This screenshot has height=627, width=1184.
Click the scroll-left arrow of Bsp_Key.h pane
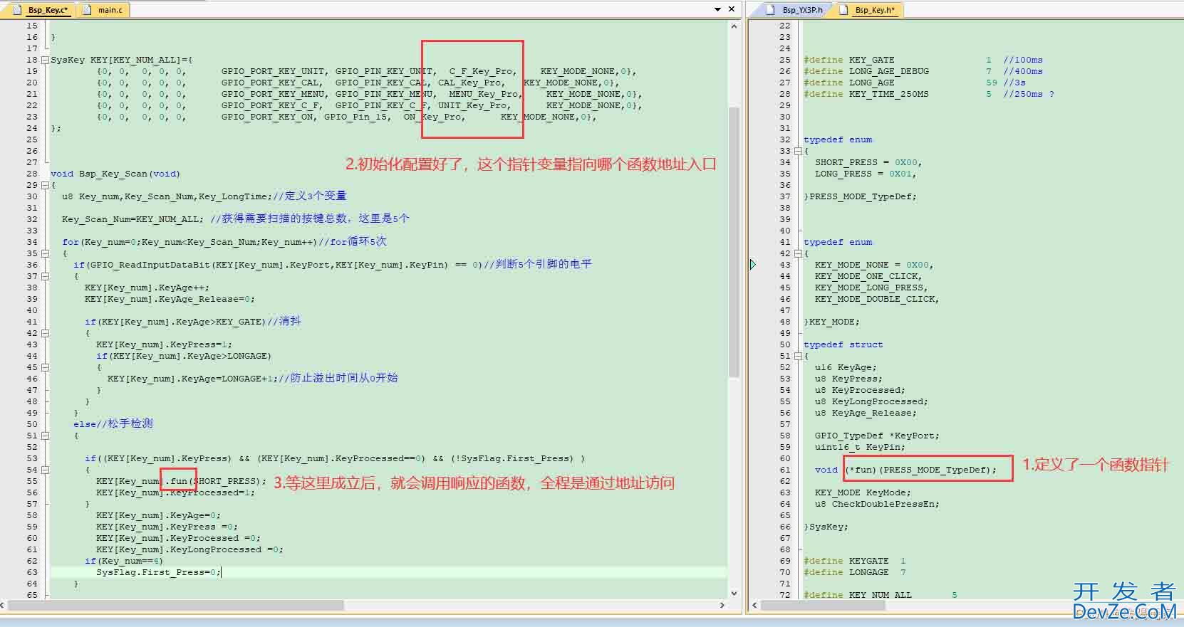[754, 605]
